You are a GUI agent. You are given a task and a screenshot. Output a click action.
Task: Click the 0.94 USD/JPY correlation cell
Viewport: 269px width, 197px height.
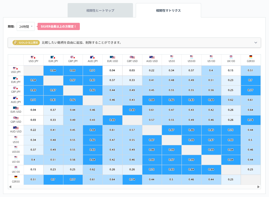click(53, 71)
